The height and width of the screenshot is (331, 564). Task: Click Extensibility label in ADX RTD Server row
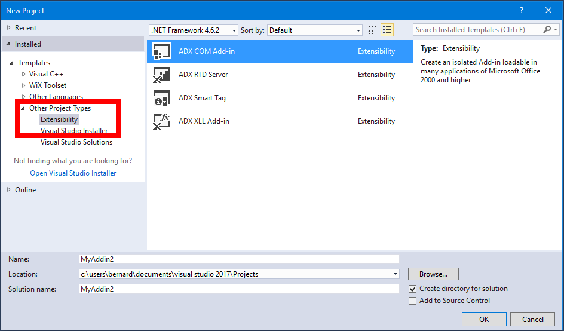[x=376, y=75]
